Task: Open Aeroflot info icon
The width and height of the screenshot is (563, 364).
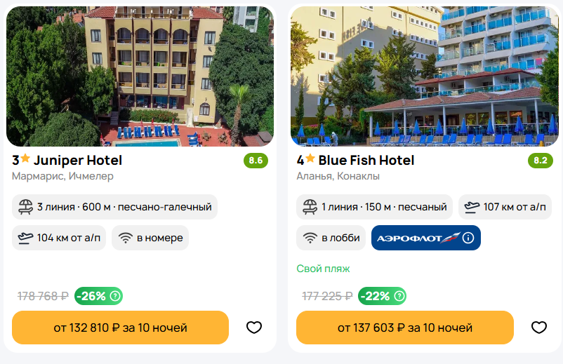Action: [x=468, y=238]
